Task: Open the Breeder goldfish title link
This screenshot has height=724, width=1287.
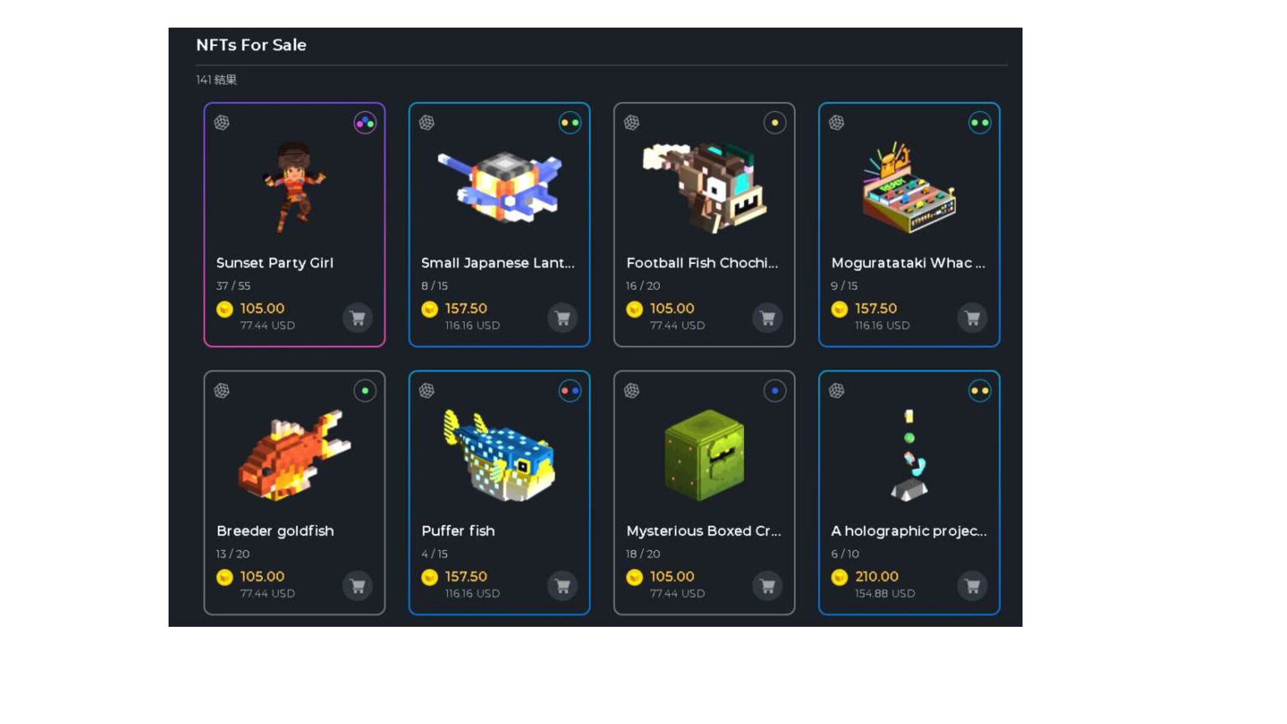Action: (275, 531)
